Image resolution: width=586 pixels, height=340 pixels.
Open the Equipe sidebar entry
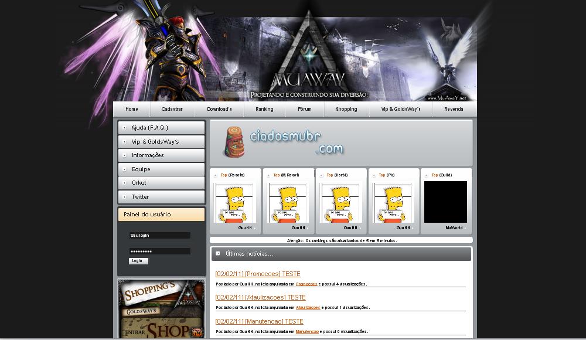coord(162,169)
